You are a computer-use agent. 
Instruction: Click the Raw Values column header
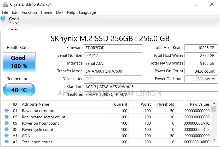point(193,104)
